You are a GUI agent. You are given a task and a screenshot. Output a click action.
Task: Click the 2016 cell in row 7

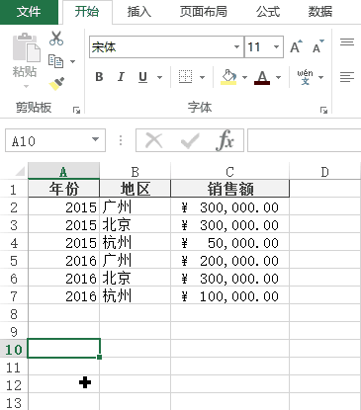[63, 296]
